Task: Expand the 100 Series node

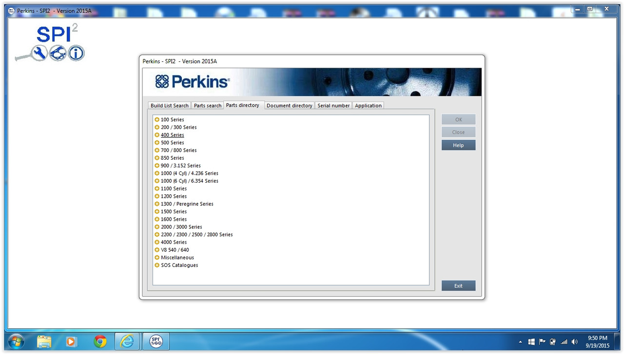Action: [157, 119]
